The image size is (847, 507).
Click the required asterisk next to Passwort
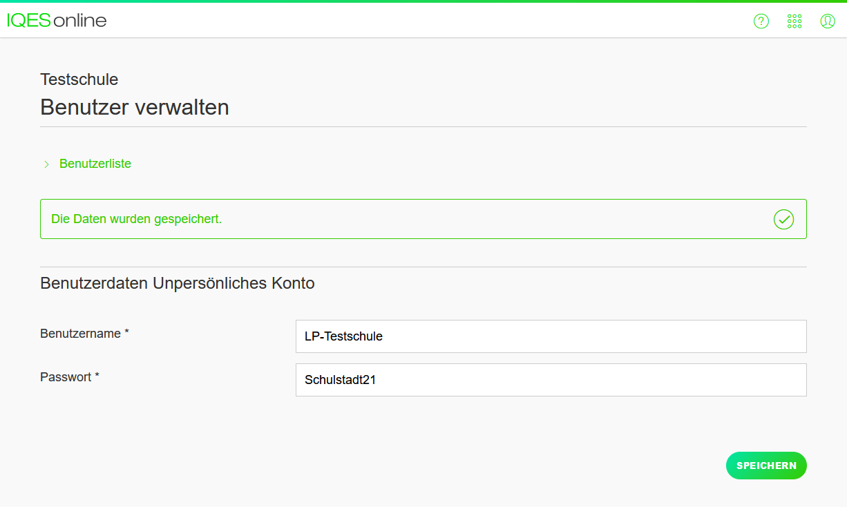pos(97,377)
